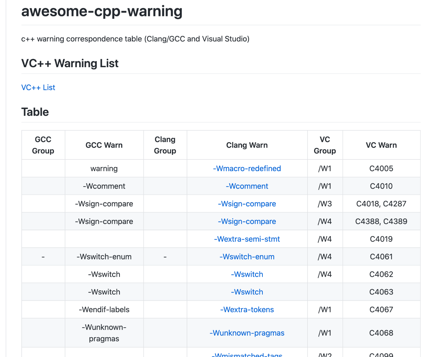Click the C4005 cell
This screenshot has width=434, height=357.
click(x=381, y=168)
